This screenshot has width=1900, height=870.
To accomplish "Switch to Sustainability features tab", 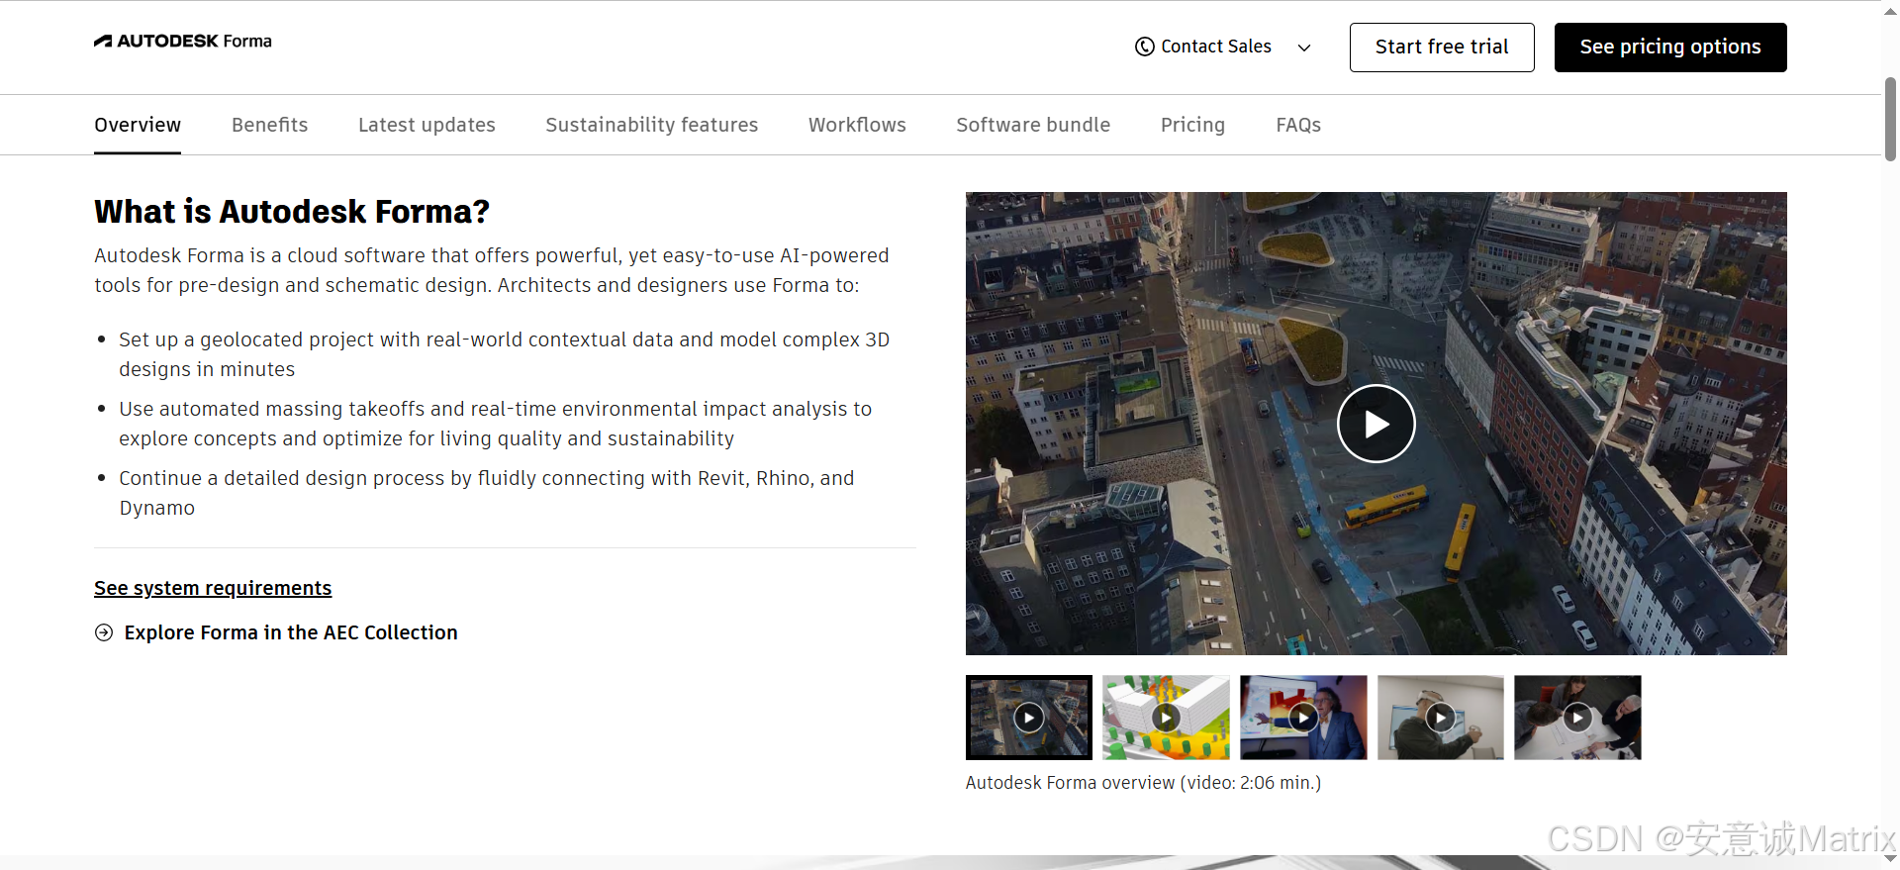I will (652, 125).
